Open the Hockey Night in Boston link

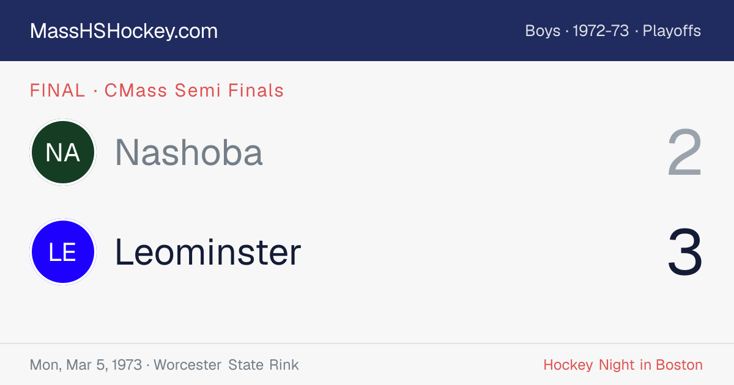(x=623, y=365)
